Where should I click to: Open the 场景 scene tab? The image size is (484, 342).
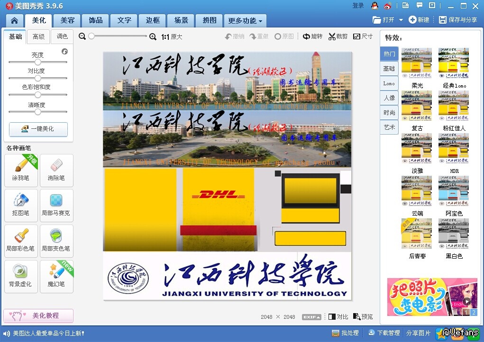(181, 21)
